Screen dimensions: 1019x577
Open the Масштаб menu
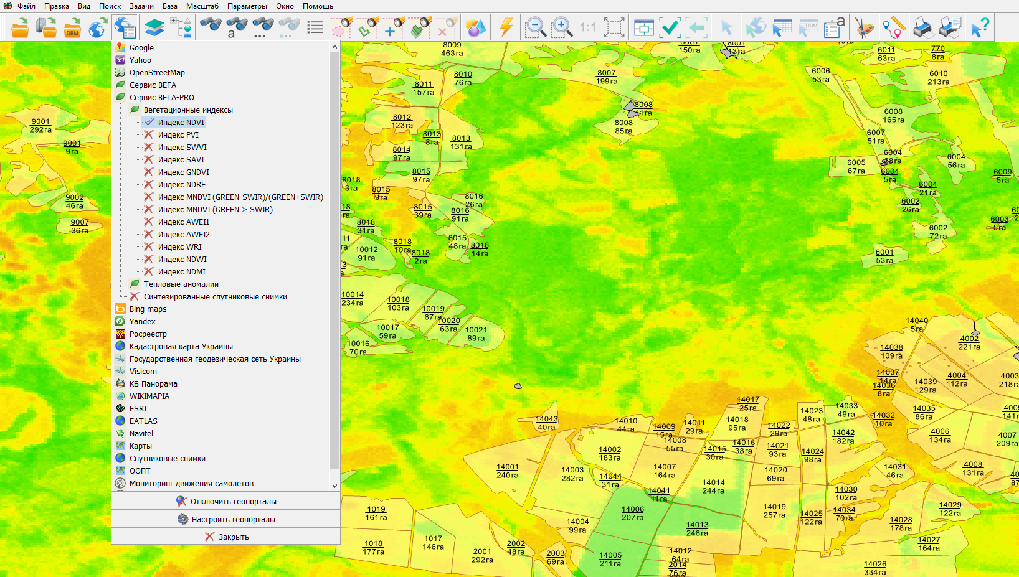click(x=202, y=6)
